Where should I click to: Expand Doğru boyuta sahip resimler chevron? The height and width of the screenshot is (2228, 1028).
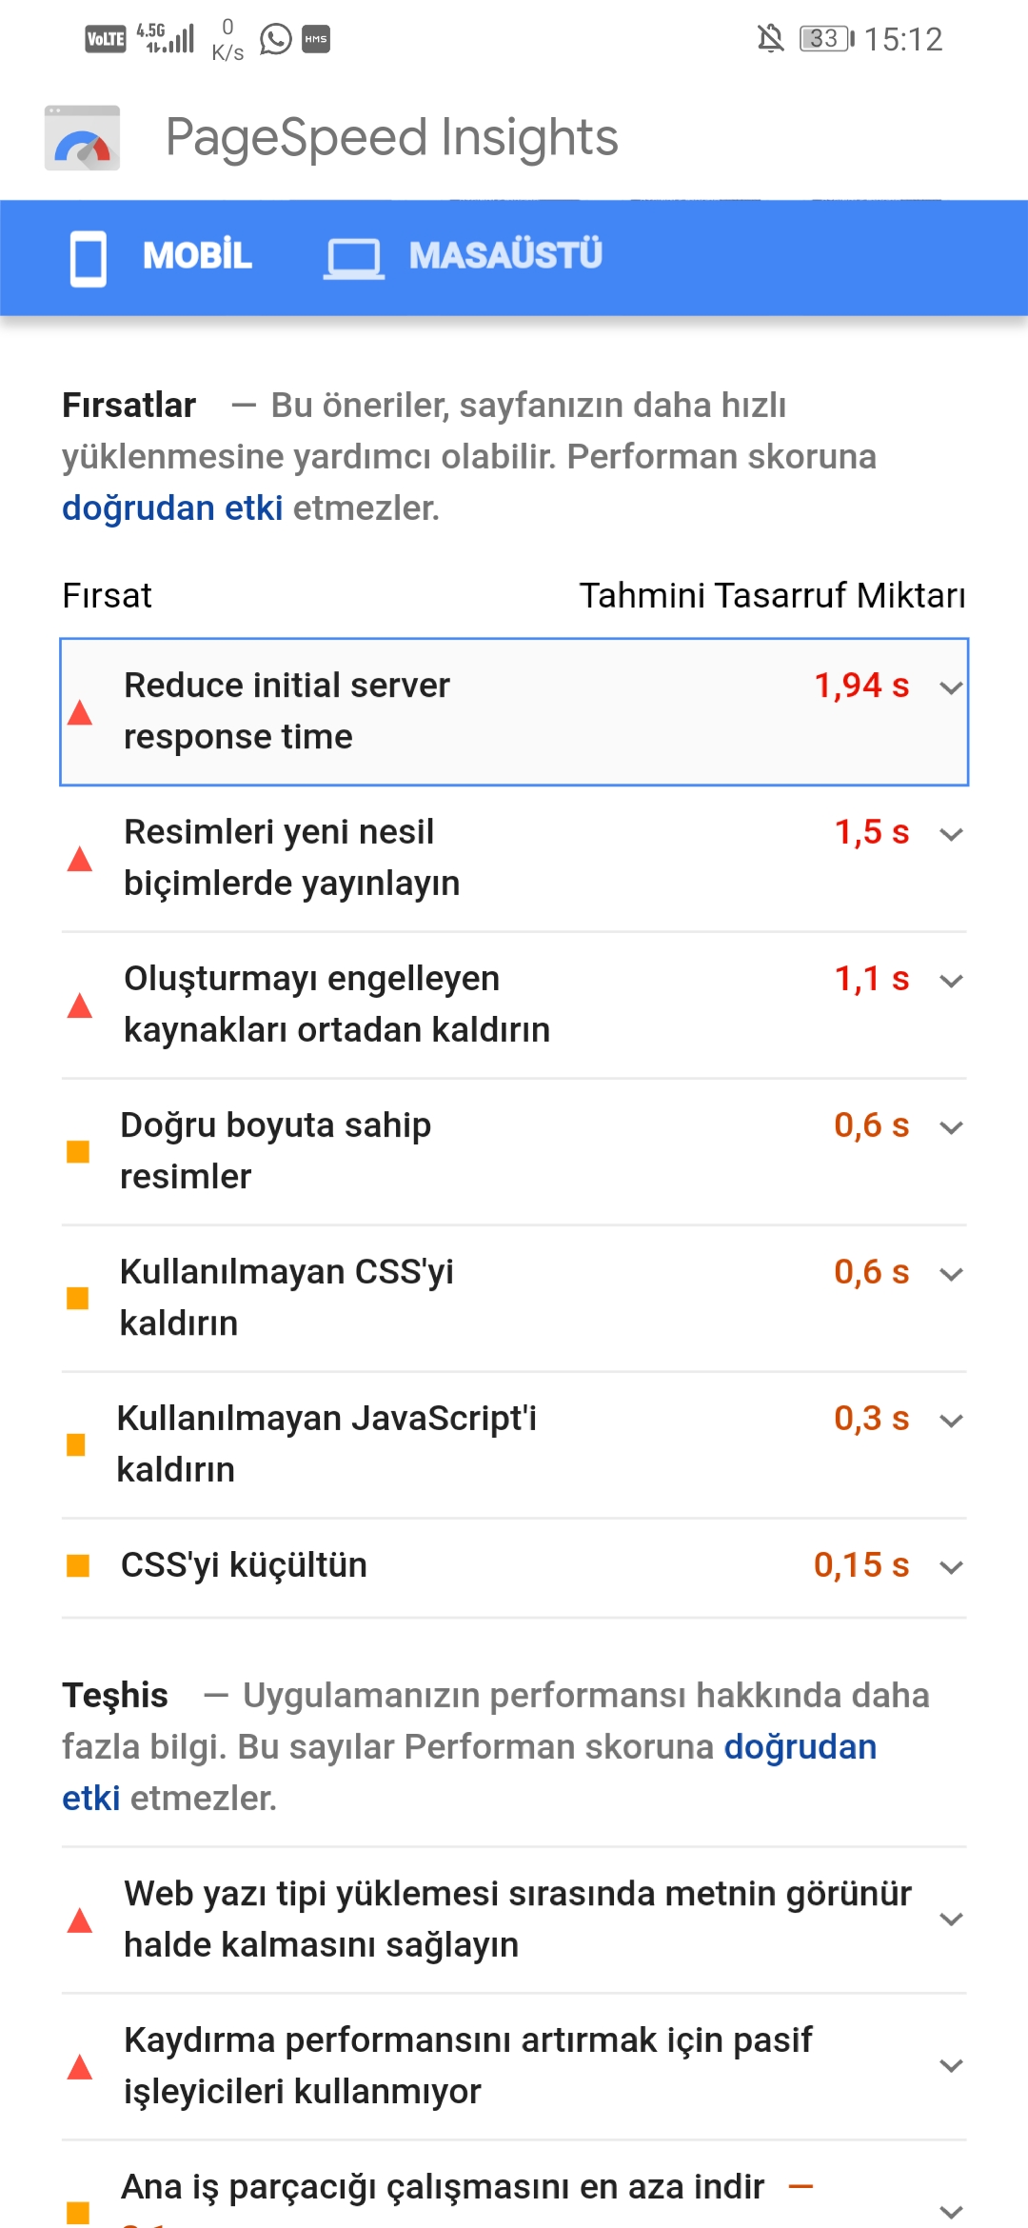click(951, 1127)
